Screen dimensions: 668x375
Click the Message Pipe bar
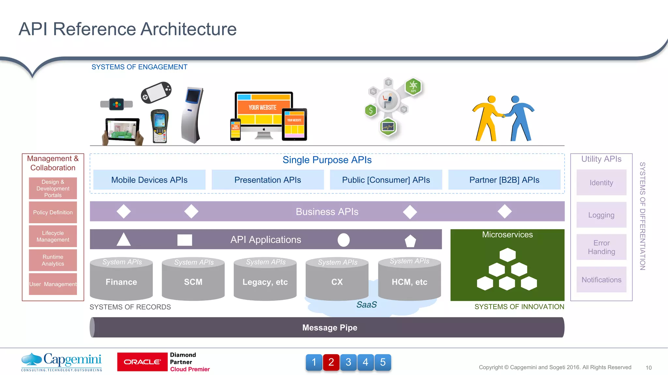pos(329,327)
